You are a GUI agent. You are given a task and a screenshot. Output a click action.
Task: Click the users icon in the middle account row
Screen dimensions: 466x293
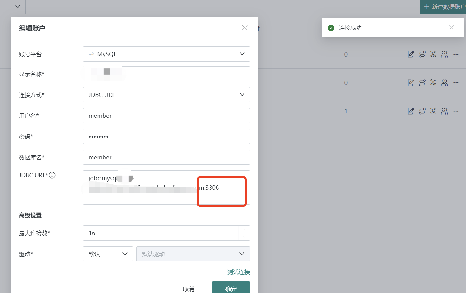pos(444,83)
